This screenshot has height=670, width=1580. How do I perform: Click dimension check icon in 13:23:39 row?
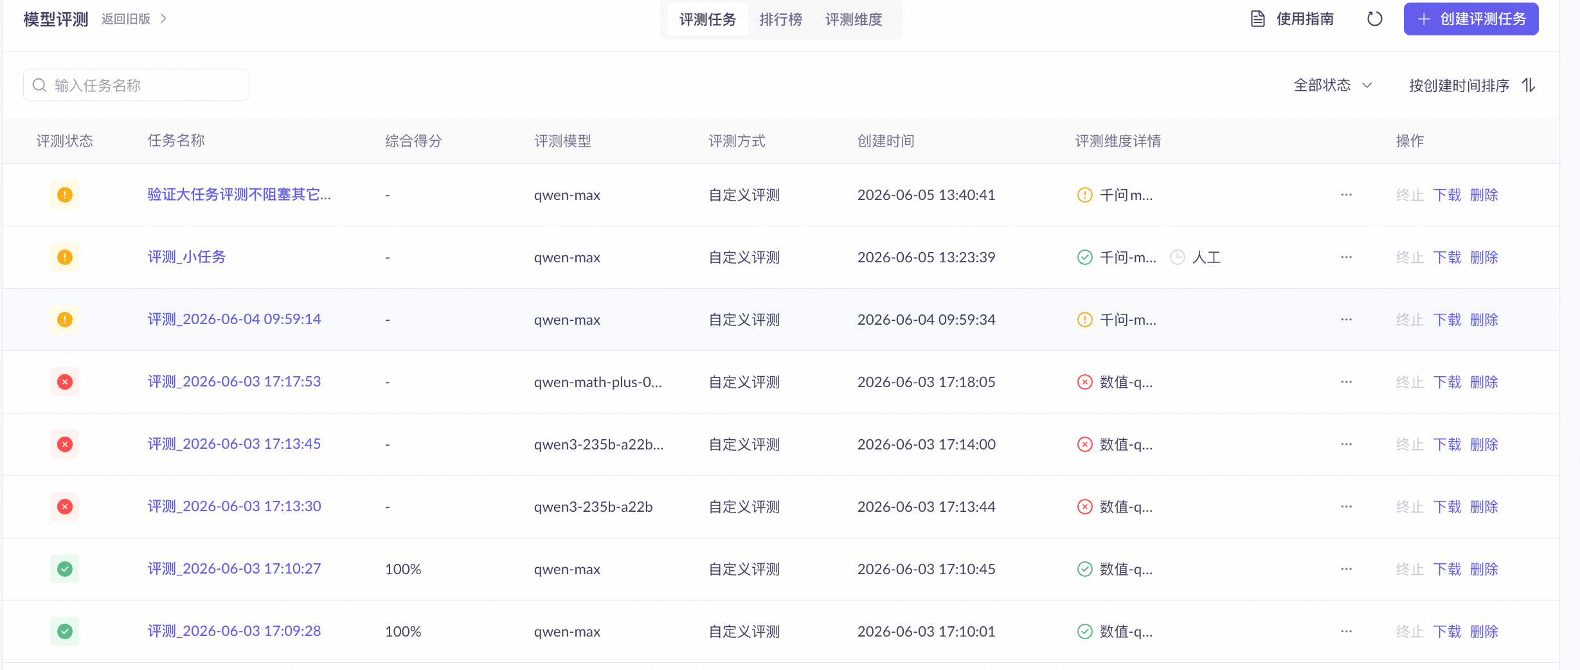coord(1084,257)
